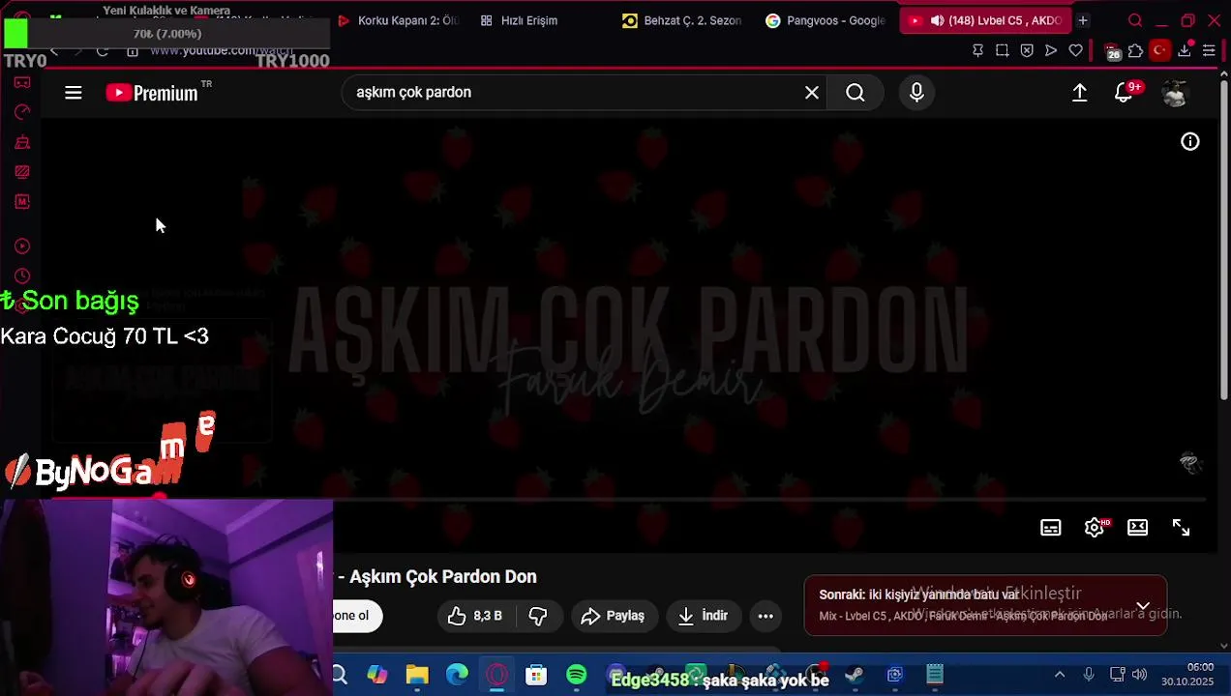Viewport: 1231px width, 696px height.
Task: Switch to Korku Kapanı 2 tab
Action: pyautogui.click(x=397, y=20)
